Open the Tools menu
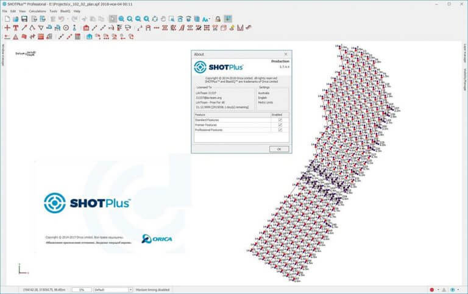 pyautogui.click(x=53, y=11)
